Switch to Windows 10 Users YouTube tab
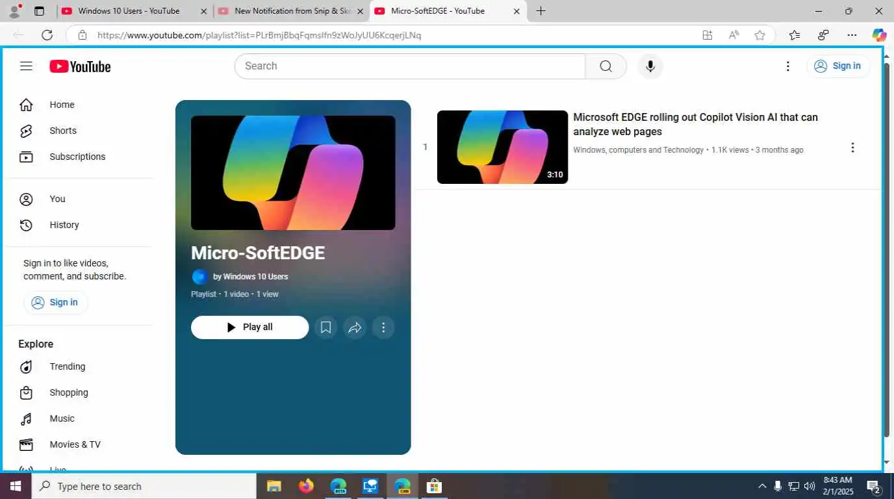 click(x=127, y=11)
